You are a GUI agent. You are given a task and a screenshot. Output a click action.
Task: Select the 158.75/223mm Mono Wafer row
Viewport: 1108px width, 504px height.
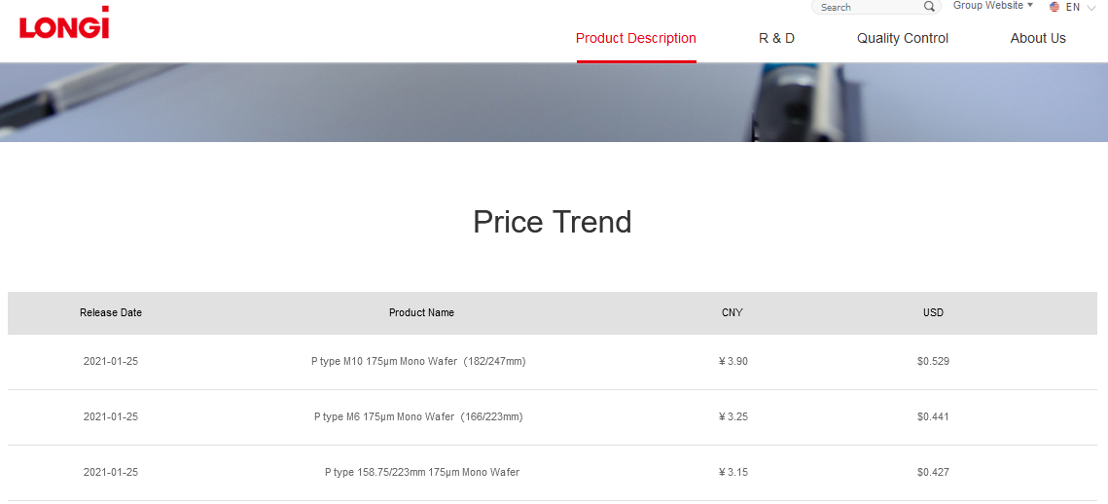422,473
